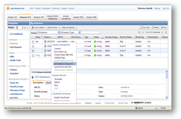Open Spot Requests in the navigation

point(16,47)
